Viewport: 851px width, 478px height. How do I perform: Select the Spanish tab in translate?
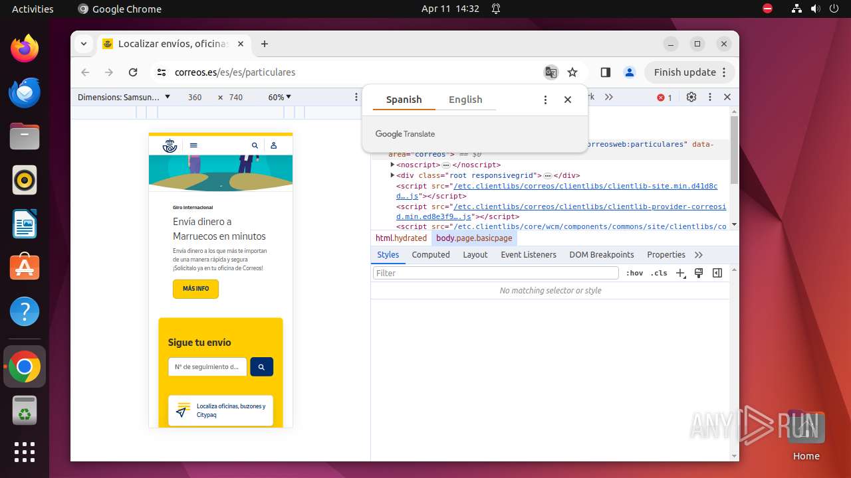click(404, 100)
